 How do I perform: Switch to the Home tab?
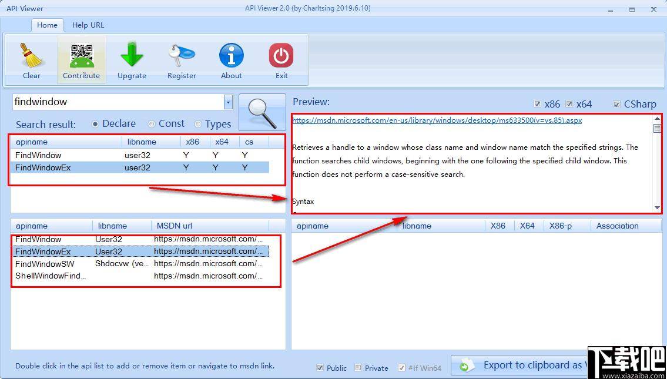47,25
